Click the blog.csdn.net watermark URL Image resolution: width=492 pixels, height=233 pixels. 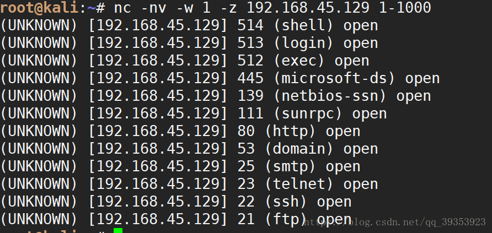click(x=395, y=223)
